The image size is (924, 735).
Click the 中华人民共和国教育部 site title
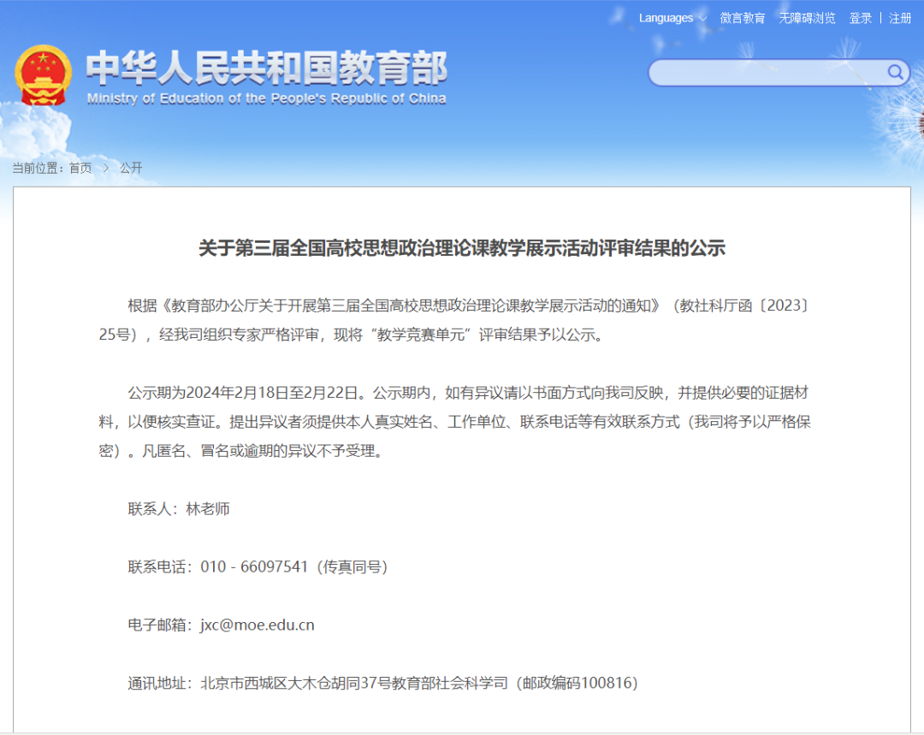click(x=267, y=68)
